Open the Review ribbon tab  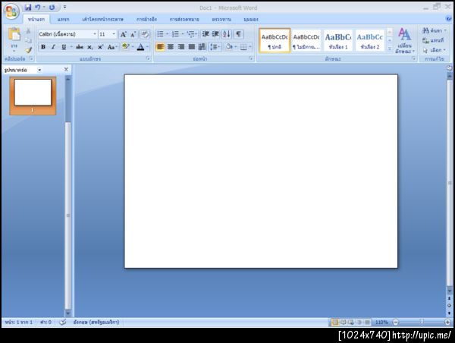221,19
